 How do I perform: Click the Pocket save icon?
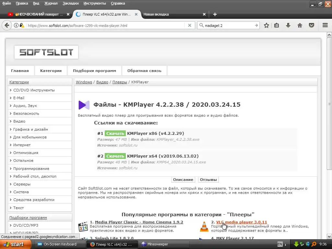tap(312, 25)
